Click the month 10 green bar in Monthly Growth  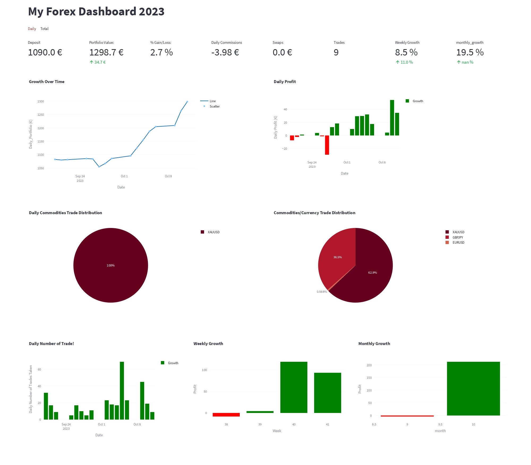click(x=473, y=389)
